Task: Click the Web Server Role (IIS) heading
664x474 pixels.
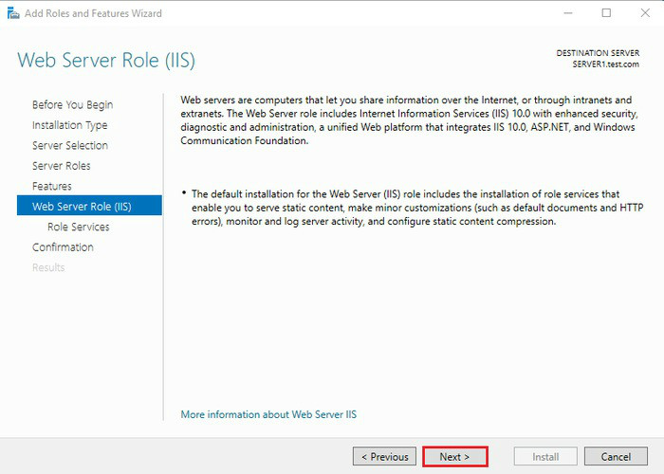Action: click(106, 61)
